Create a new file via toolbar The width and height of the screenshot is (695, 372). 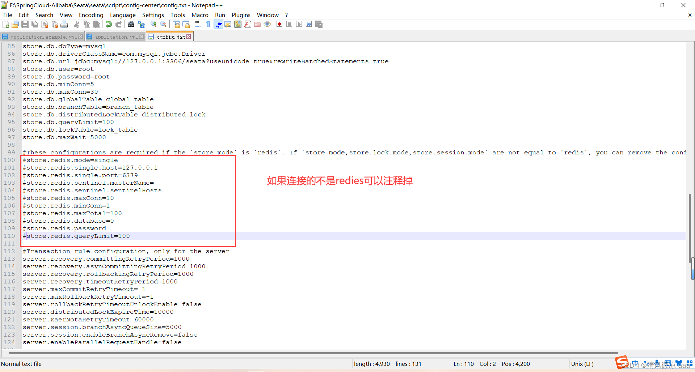[x=6, y=24]
